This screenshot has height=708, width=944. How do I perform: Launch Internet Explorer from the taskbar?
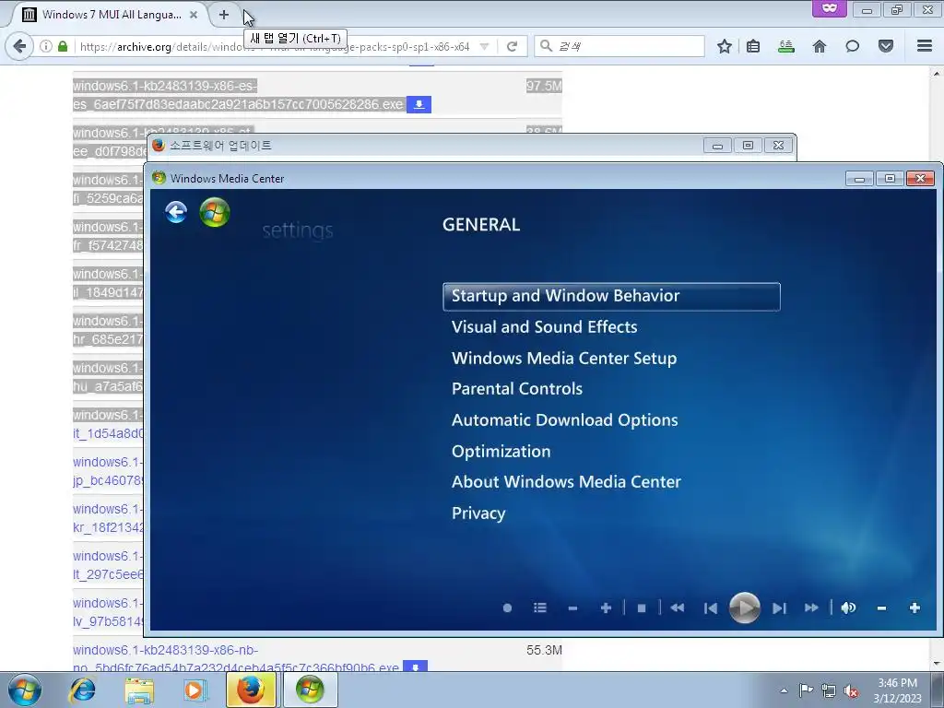click(82, 690)
